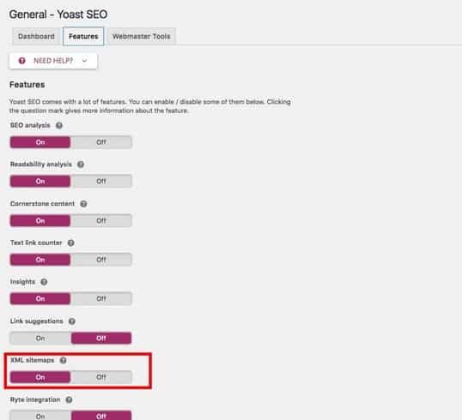Click the XML sitemaps question mark icon
The image size is (462, 420).
63,360
